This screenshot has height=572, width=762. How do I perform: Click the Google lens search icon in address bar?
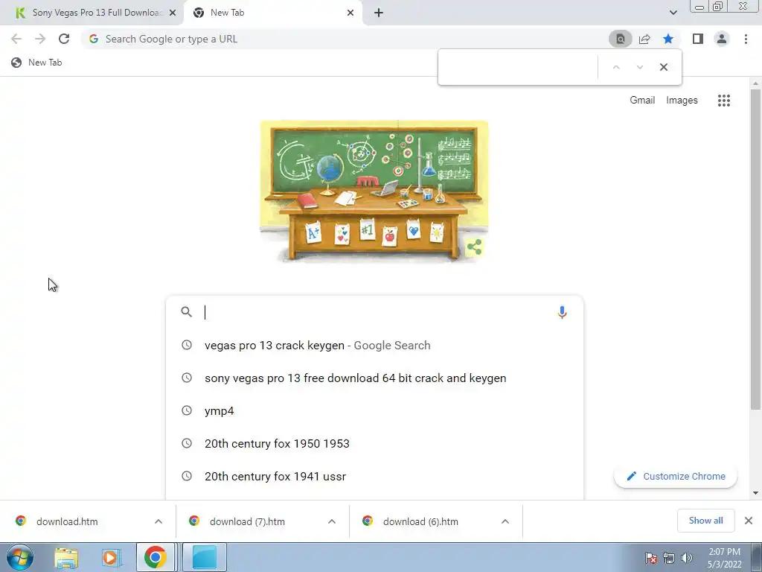[620, 39]
